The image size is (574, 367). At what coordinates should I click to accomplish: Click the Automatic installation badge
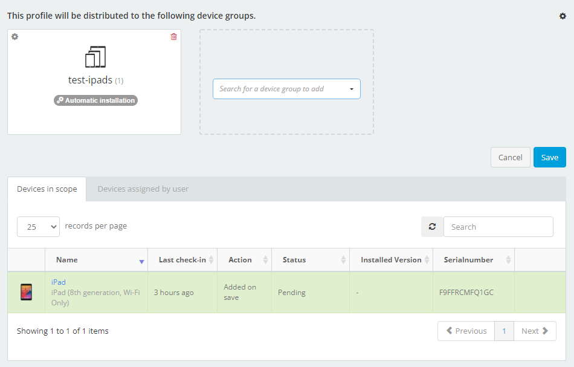[x=95, y=100]
